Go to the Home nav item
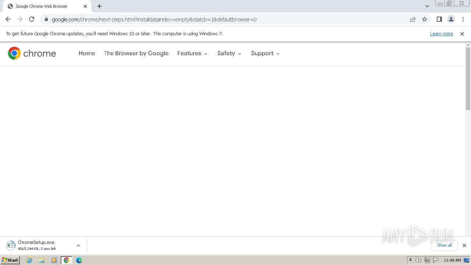Image resolution: width=471 pixels, height=265 pixels. pos(87,53)
